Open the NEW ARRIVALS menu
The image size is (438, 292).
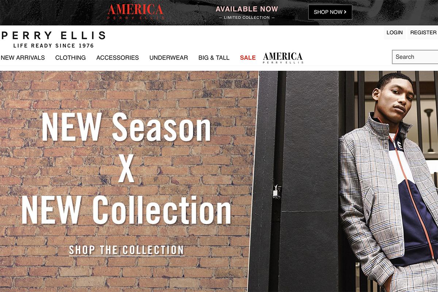[23, 58]
